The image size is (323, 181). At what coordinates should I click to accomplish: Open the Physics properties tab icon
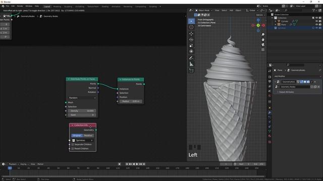(270, 122)
